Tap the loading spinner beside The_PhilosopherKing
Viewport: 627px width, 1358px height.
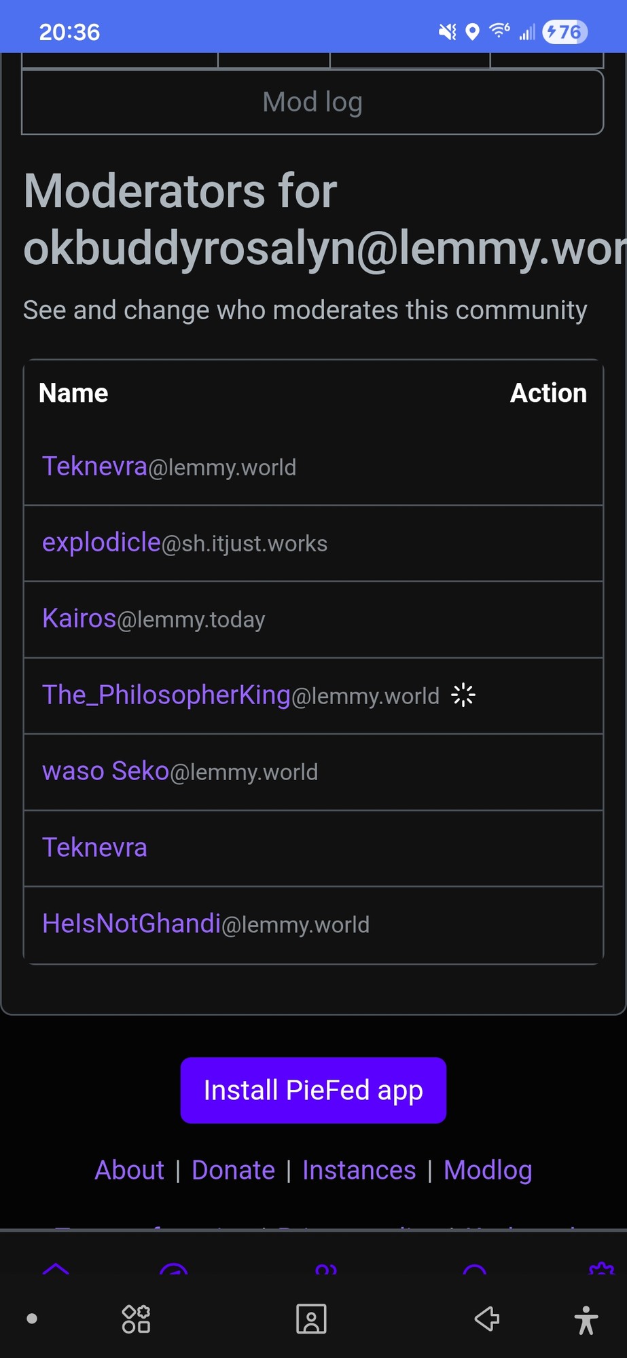[463, 695]
